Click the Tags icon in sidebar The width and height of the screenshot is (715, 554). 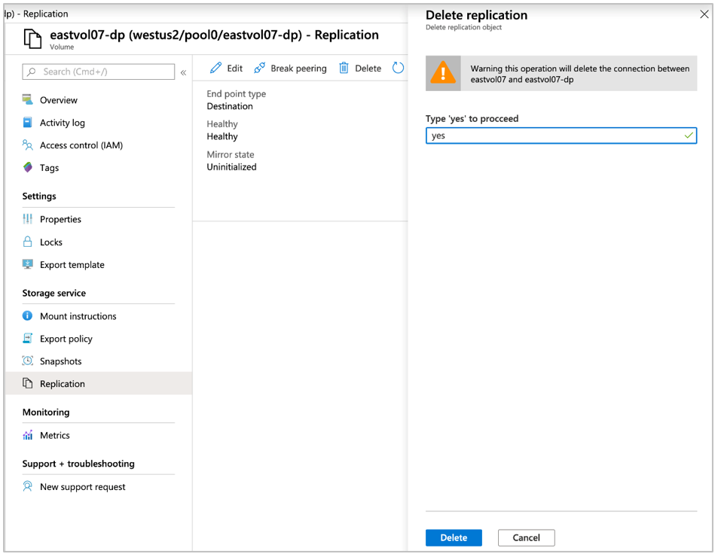(x=27, y=167)
